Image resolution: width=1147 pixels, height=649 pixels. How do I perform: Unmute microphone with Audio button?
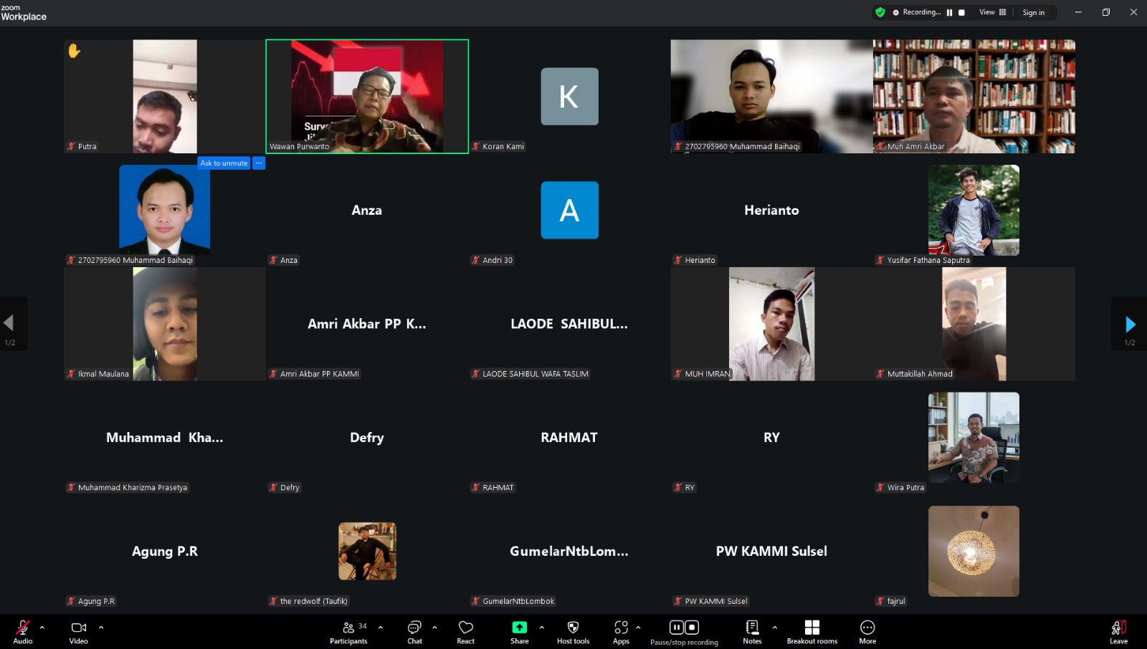(23, 632)
